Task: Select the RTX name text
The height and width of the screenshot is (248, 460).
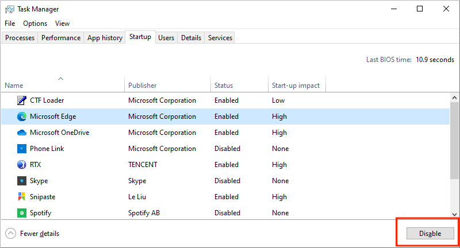Action: pyautogui.click(x=36, y=165)
